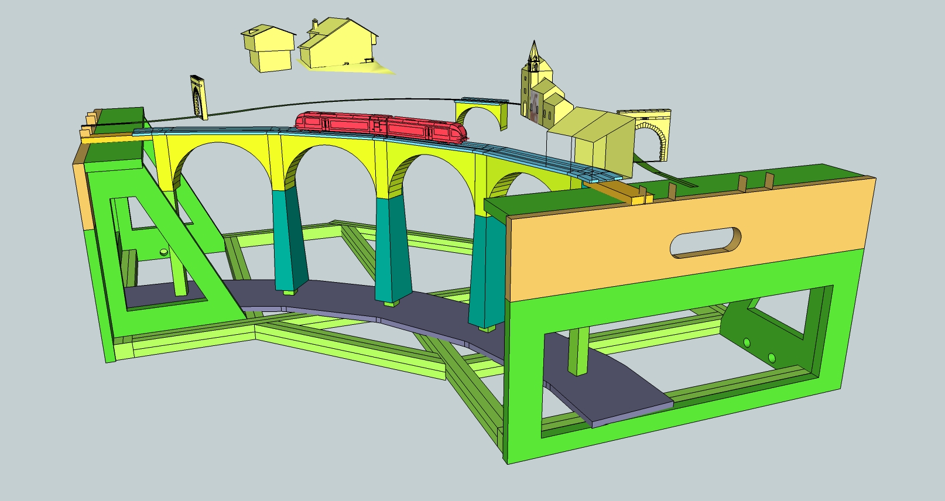The height and width of the screenshot is (501, 945).
Task: Click the small single-arch bridge in background
Action: pos(482,112)
